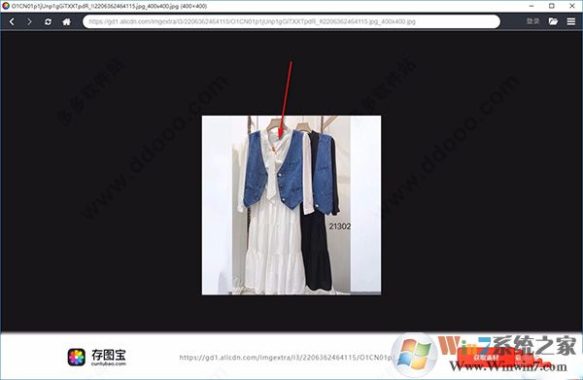The image size is (583, 380).
Task: Go forward using the right arrow
Action: click(x=29, y=22)
